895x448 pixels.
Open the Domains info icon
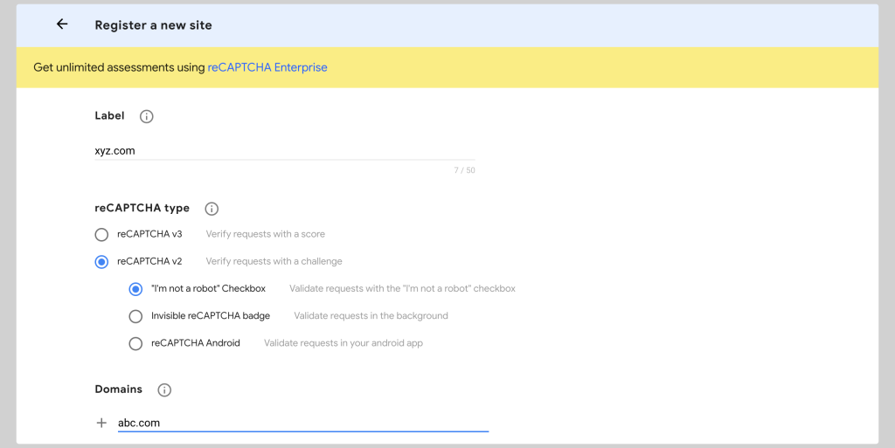164,389
